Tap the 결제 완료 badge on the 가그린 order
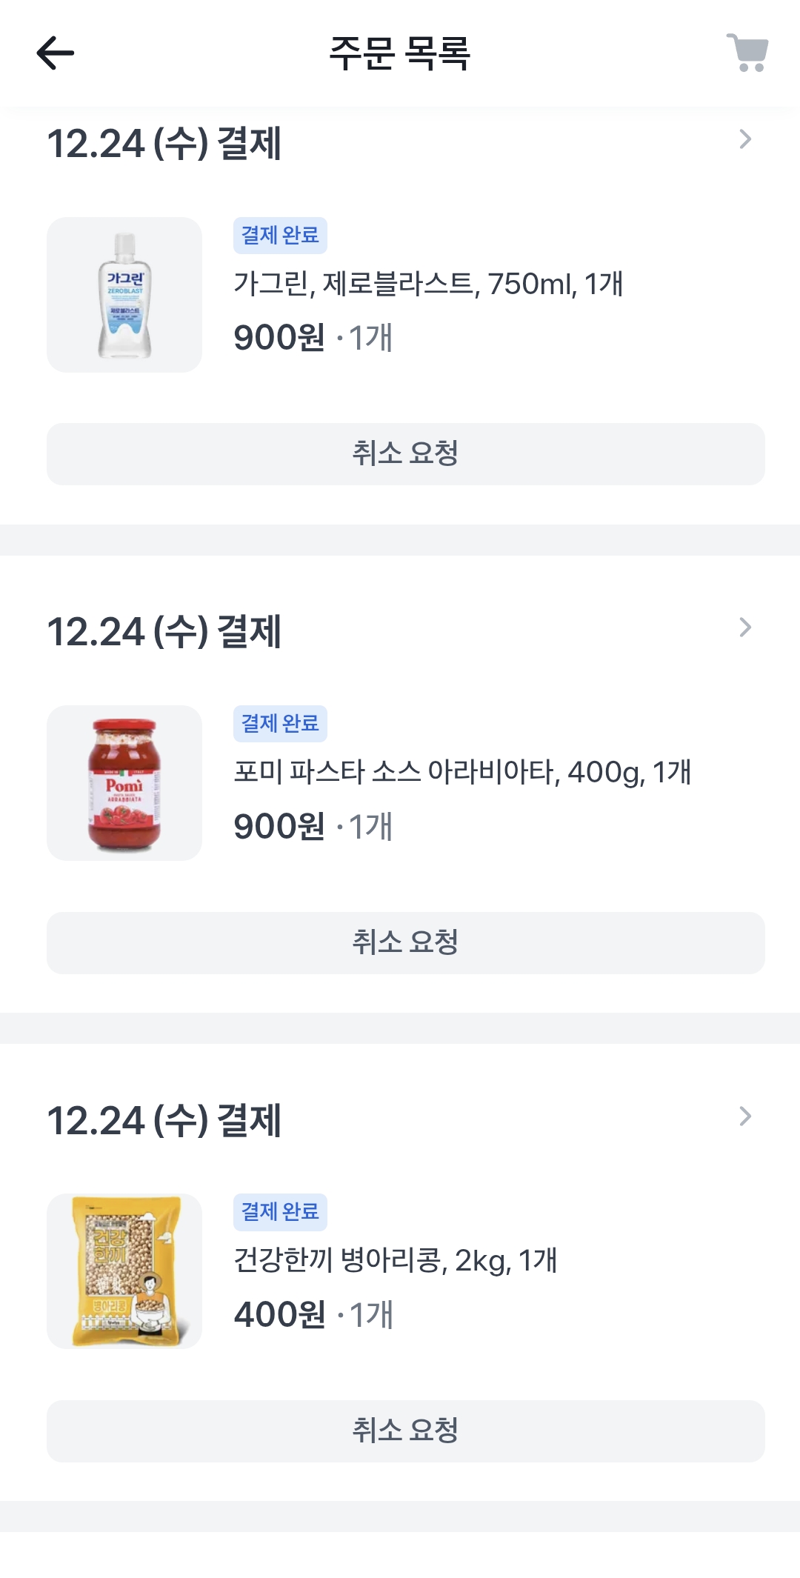This screenshot has height=1578, width=800. pos(280,236)
